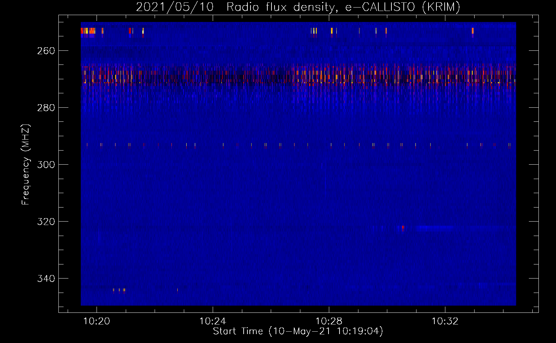556x343 pixels.
Task: Click the 'Frequency (MHZ)' axis label
Action: (x=26, y=165)
